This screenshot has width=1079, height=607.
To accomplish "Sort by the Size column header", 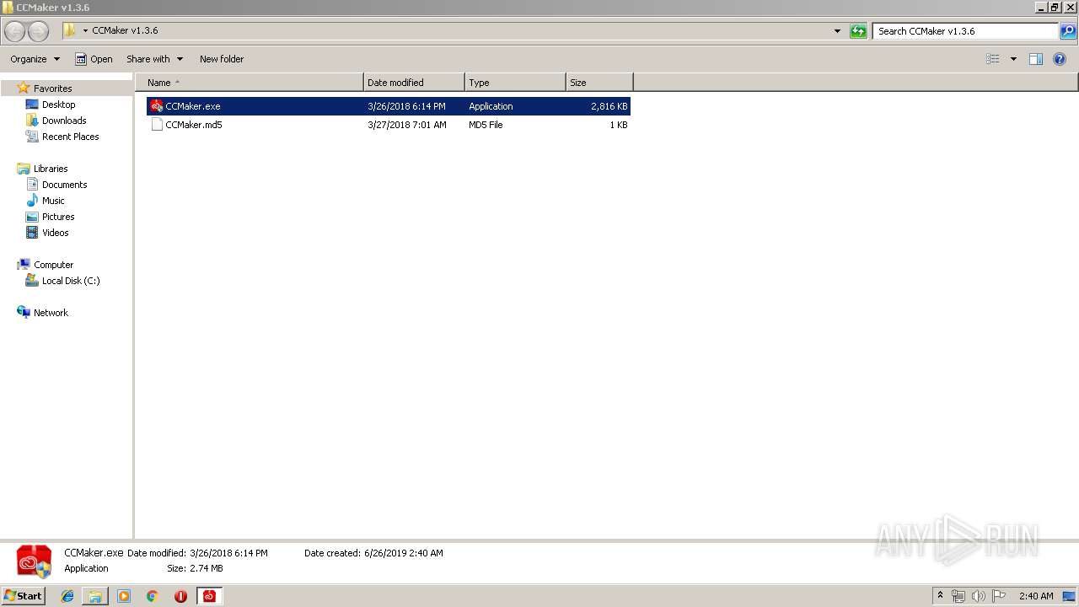I will pyautogui.click(x=599, y=83).
